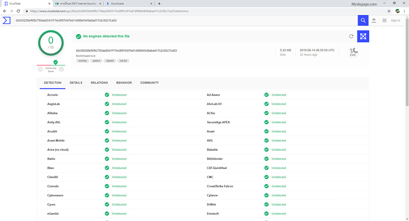Click the VirusTotal logo icon
The width and height of the screenshot is (409, 221).
6,20
